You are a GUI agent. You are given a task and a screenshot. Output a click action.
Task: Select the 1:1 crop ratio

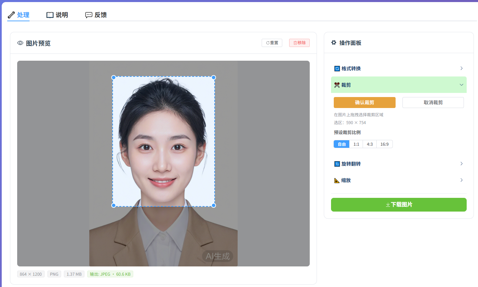tap(356, 144)
